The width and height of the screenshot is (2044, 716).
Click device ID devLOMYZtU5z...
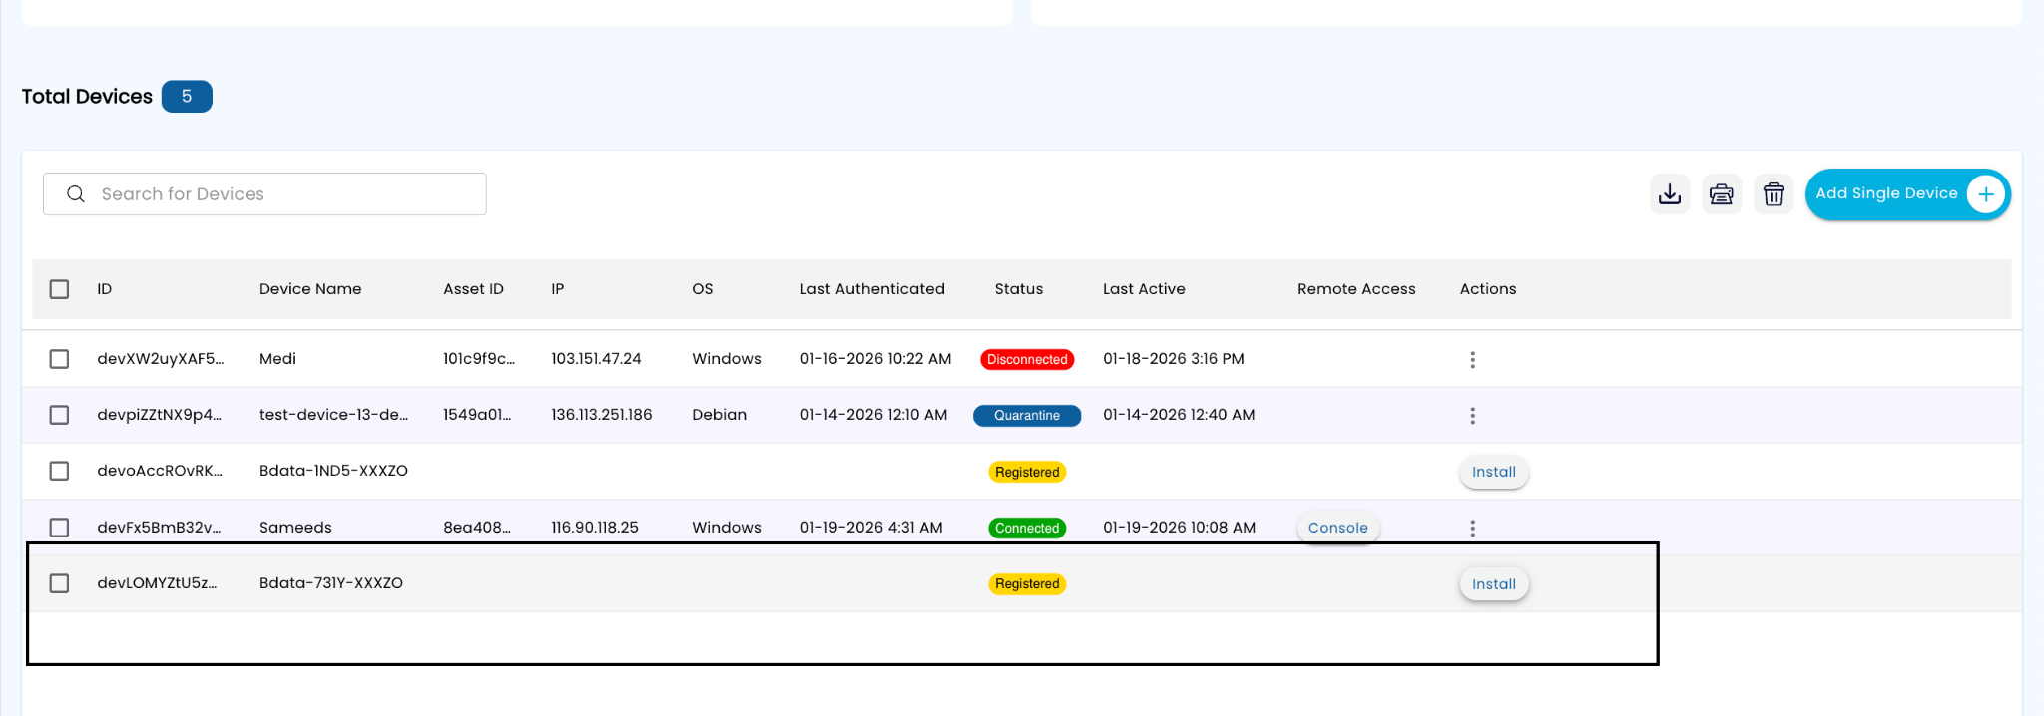pos(157,583)
